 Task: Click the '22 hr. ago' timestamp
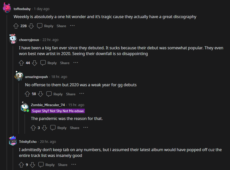50,40
